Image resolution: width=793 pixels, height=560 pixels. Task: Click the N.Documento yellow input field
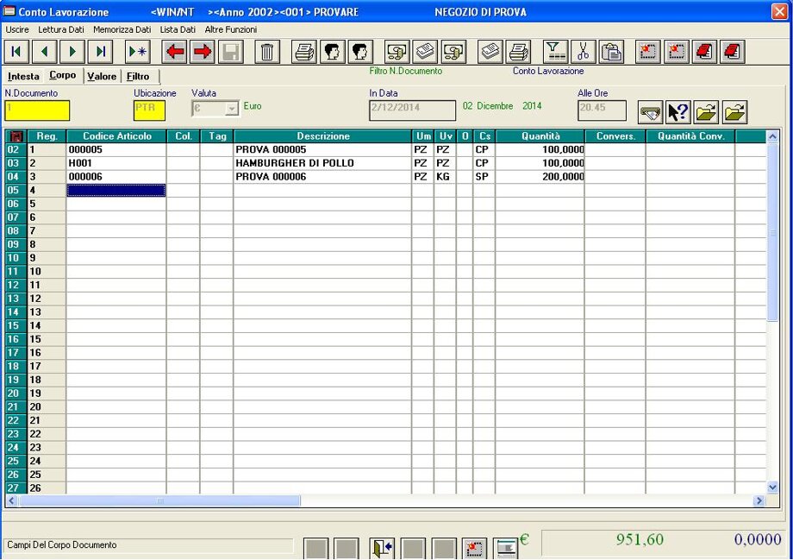coord(37,110)
